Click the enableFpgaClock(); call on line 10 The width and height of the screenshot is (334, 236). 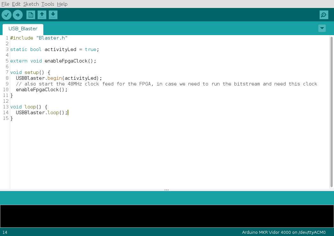[41, 90]
